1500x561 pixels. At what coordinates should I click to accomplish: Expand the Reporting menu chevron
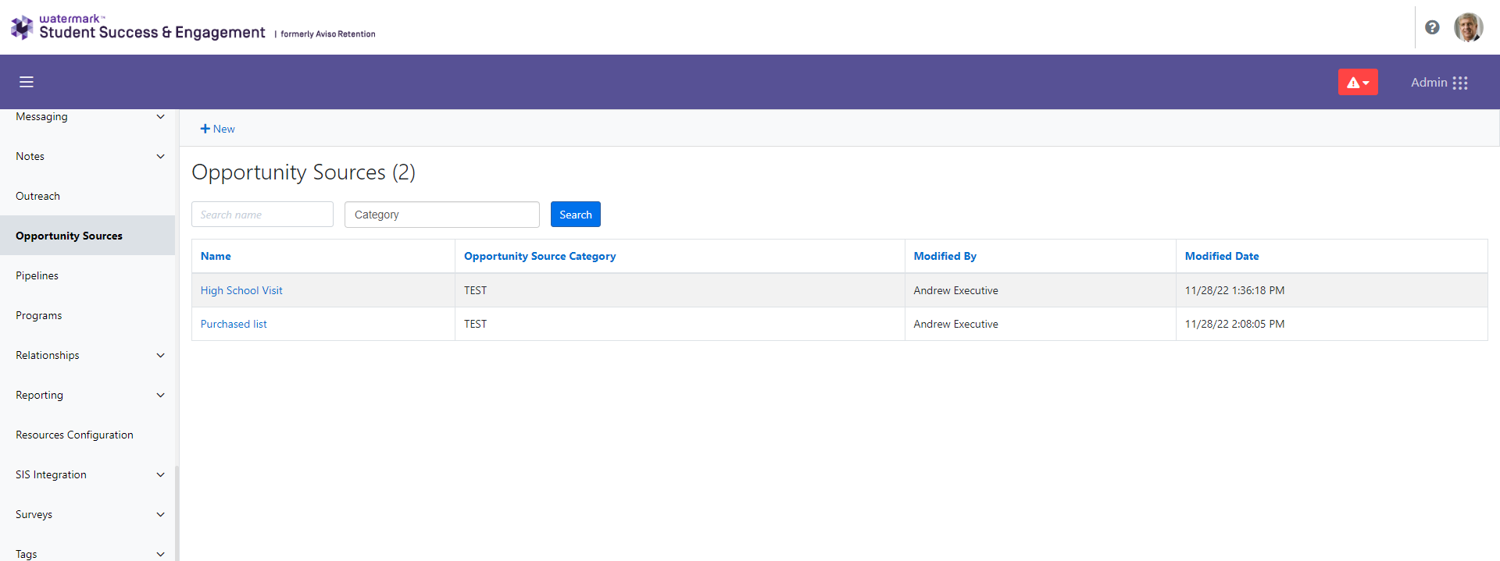coord(160,396)
